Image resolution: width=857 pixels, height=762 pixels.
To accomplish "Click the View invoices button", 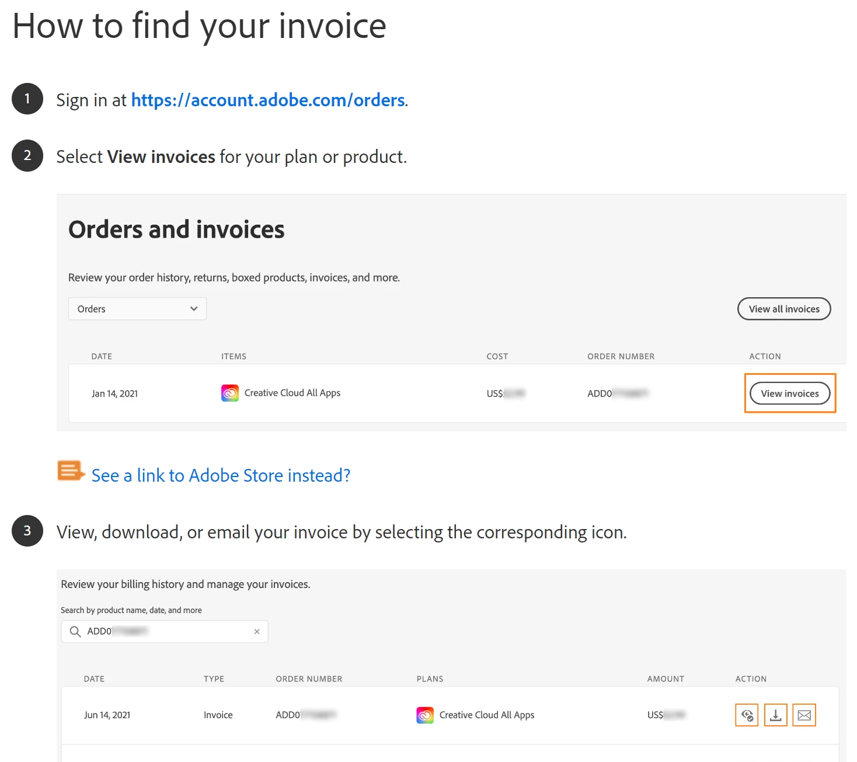I will (x=790, y=394).
